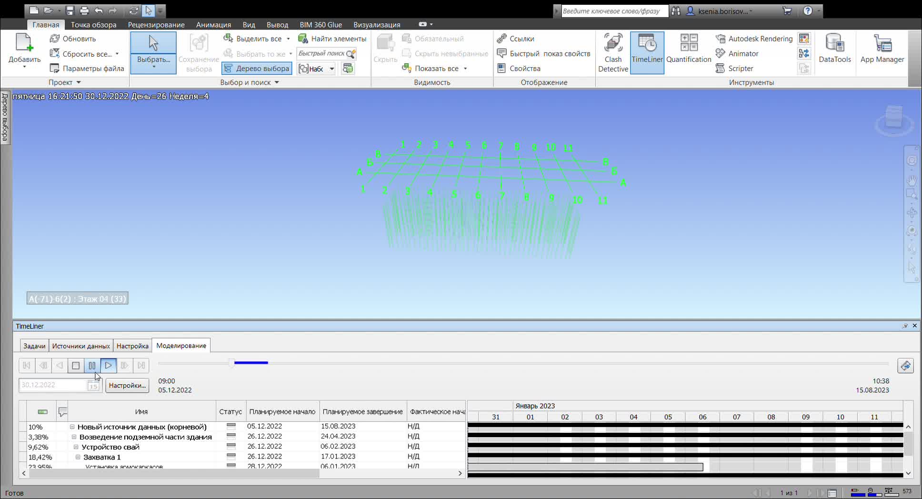Screen dimensions: 922x499
Task: Click the Gantt chart scroll down arrow
Action: click(908, 473)
